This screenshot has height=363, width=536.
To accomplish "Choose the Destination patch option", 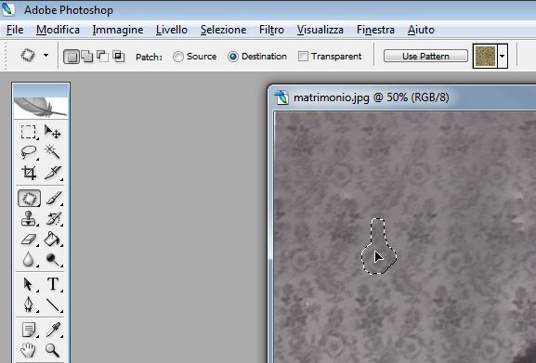I will (x=257, y=57).
